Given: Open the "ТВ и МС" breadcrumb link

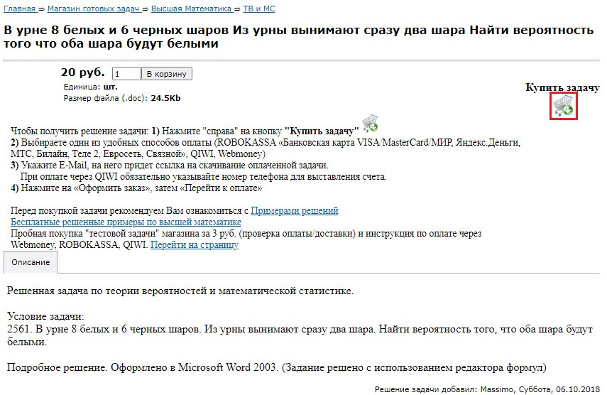Looking at the screenshot, I should [x=259, y=9].
